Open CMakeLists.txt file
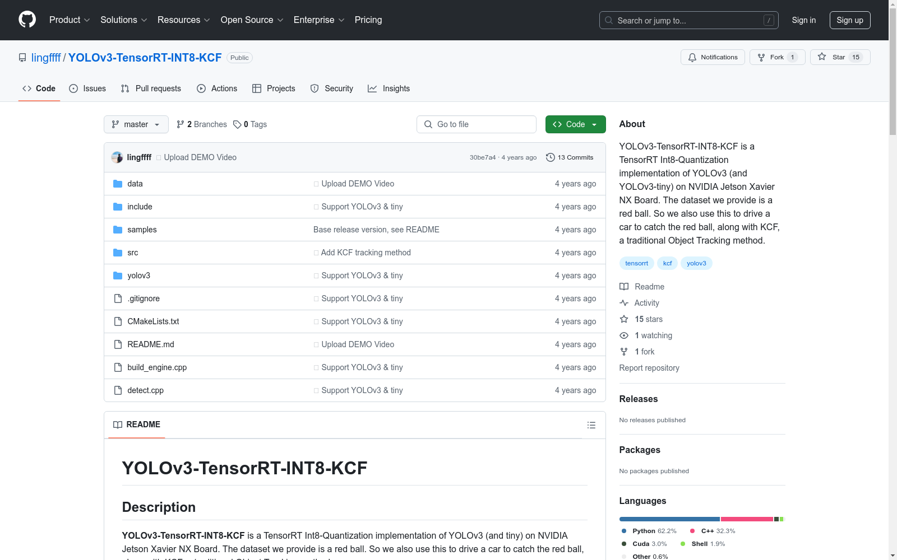The image size is (897, 560). [153, 321]
